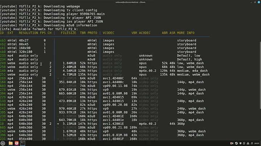The height and width of the screenshot is (146, 261).
Task: Click format ID 250
Action: [3, 67]
